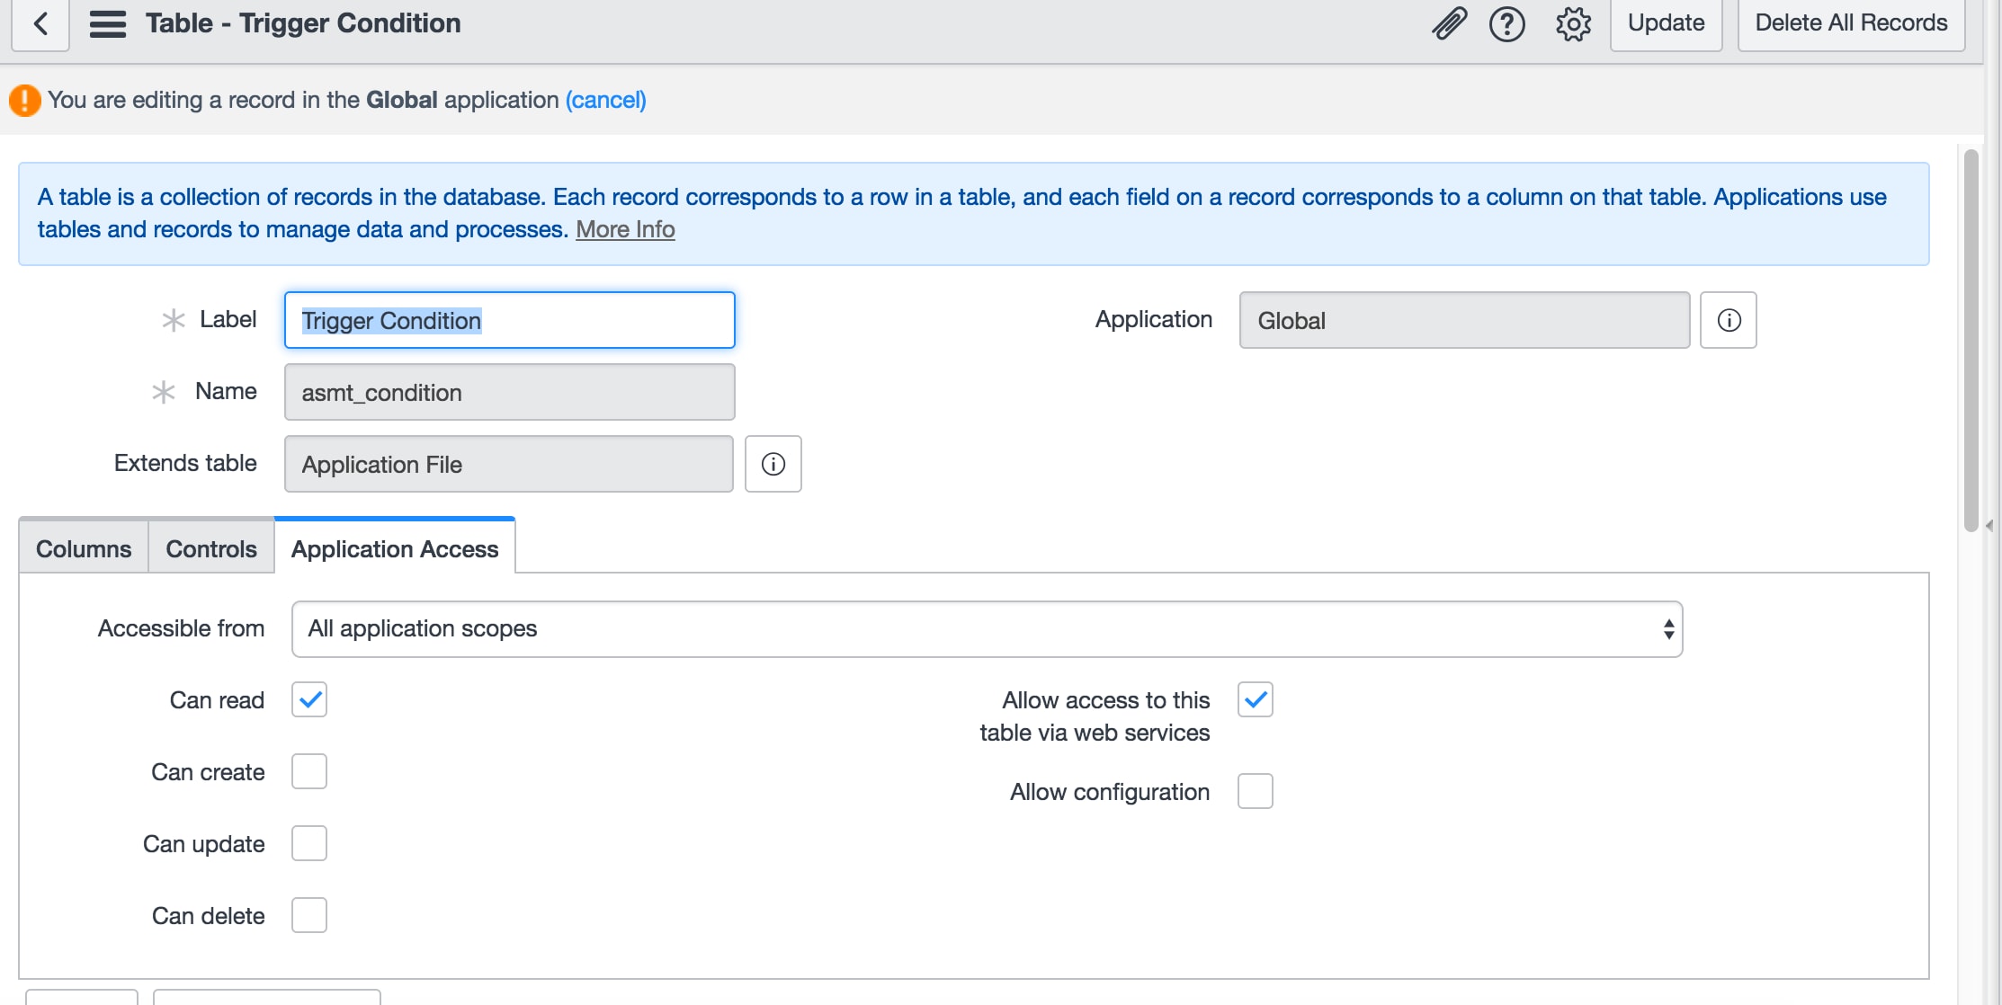Tick the Can delete checkbox

[309, 915]
